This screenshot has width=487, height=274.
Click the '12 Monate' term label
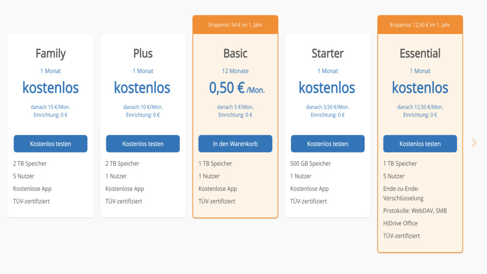tap(235, 71)
